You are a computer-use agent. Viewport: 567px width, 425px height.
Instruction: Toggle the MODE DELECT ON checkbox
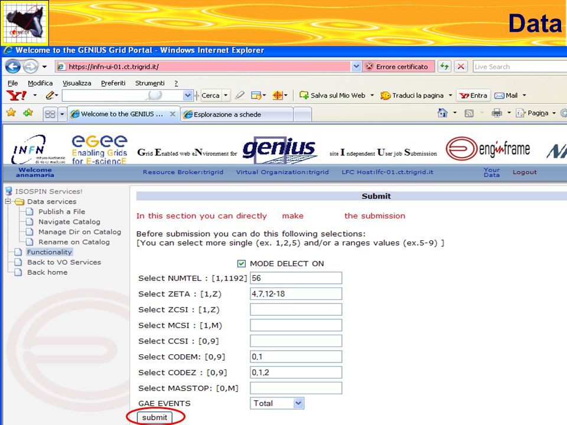241,264
